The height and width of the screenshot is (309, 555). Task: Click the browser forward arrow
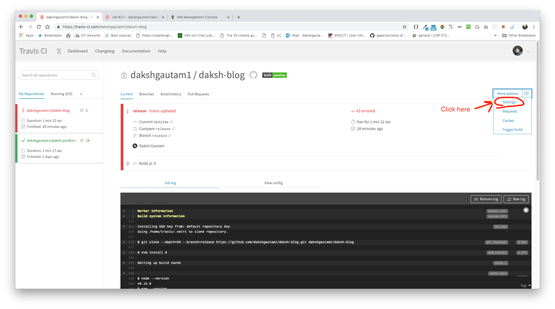[30, 27]
